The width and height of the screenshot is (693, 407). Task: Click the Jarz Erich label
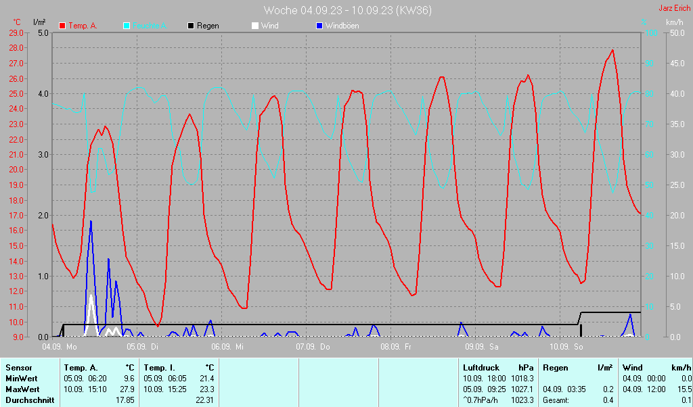tap(674, 9)
